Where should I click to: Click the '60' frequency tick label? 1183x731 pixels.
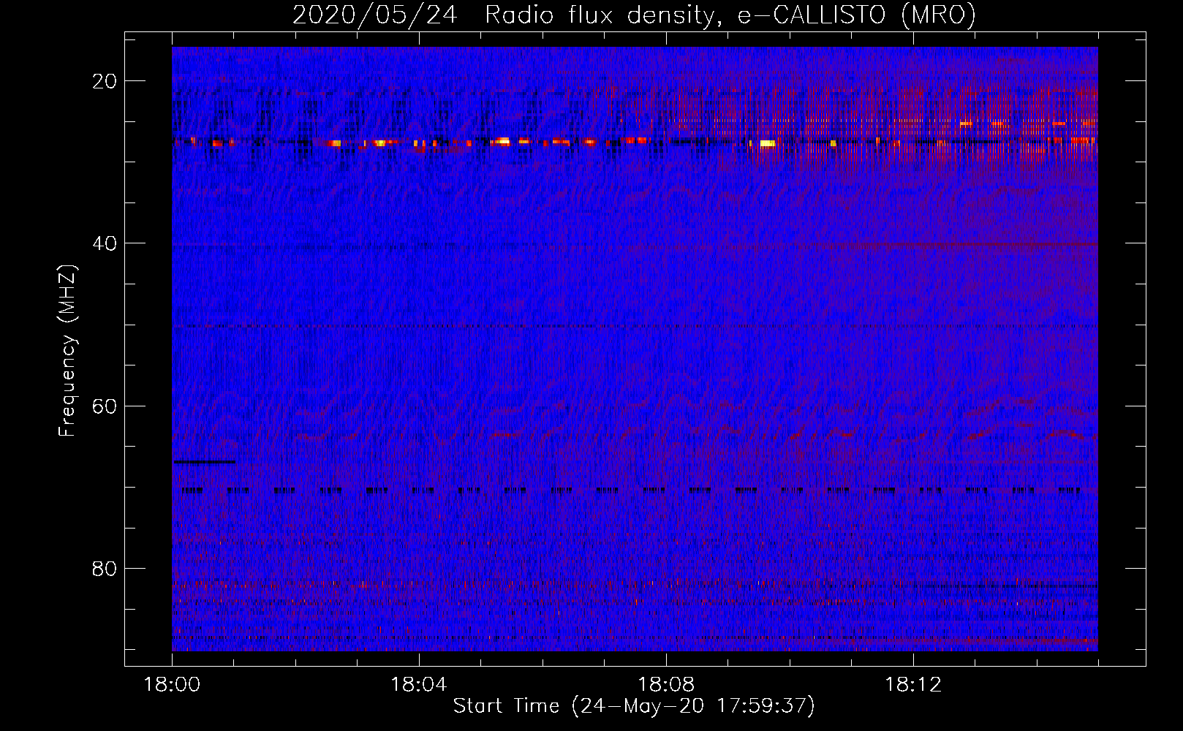[105, 405]
